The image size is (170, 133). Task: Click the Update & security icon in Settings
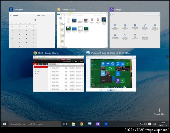tap(145, 35)
